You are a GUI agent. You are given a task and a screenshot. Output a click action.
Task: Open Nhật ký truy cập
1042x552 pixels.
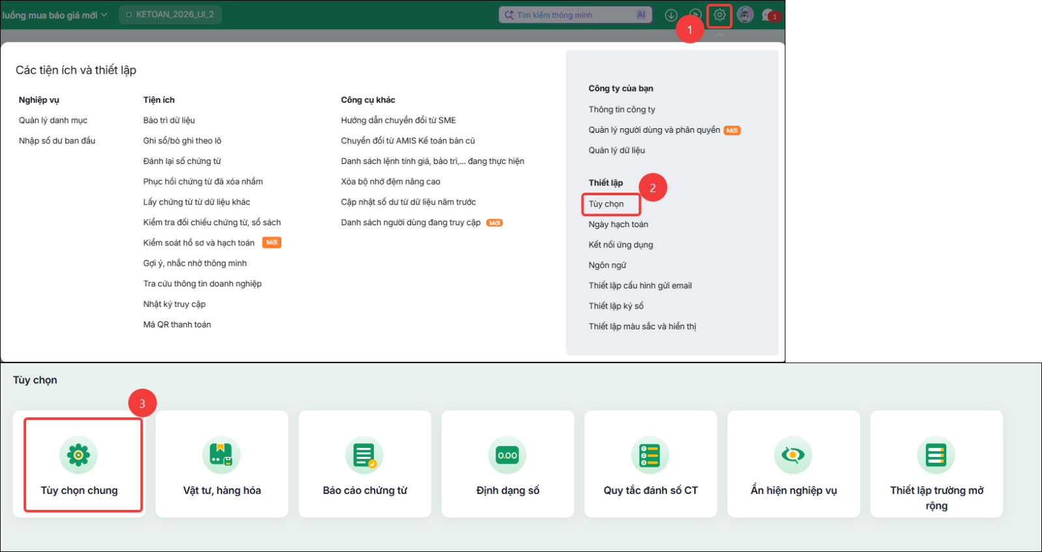tap(174, 304)
